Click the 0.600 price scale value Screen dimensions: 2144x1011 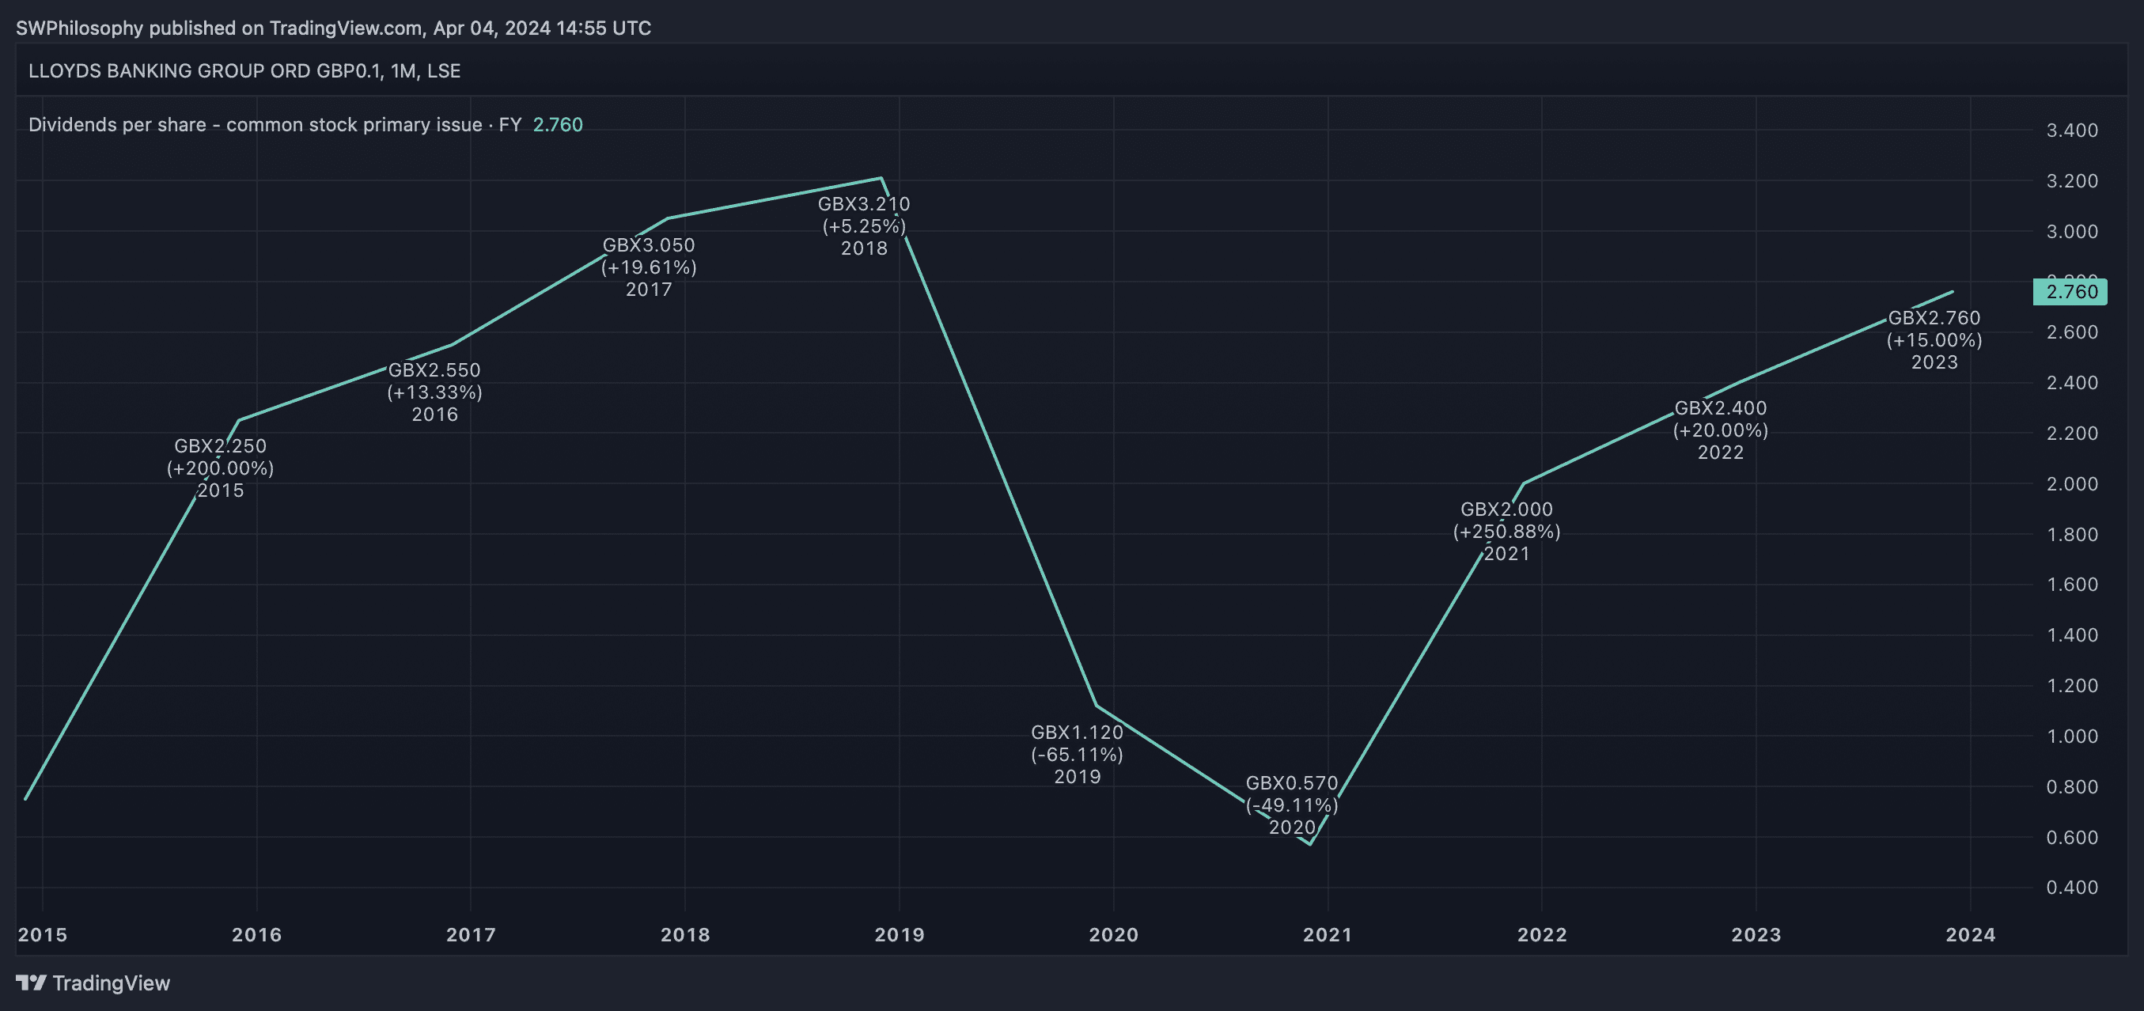[x=2073, y=837]
